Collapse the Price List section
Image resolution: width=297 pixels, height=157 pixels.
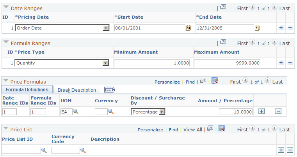6,128
